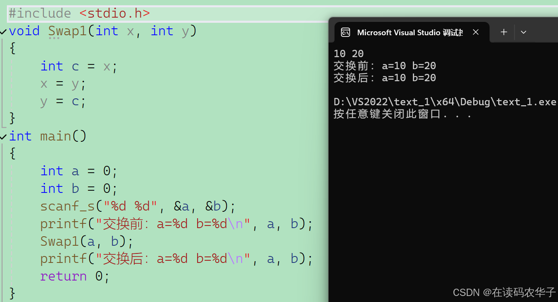Collapse the Swap1 function code block
Image resolution: width=558 pixels, height=302 pixels.
coord(3,31)
